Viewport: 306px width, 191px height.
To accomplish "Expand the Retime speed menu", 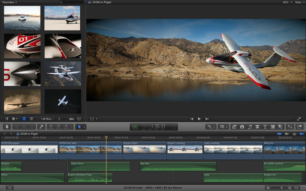I will coord(223,126).
